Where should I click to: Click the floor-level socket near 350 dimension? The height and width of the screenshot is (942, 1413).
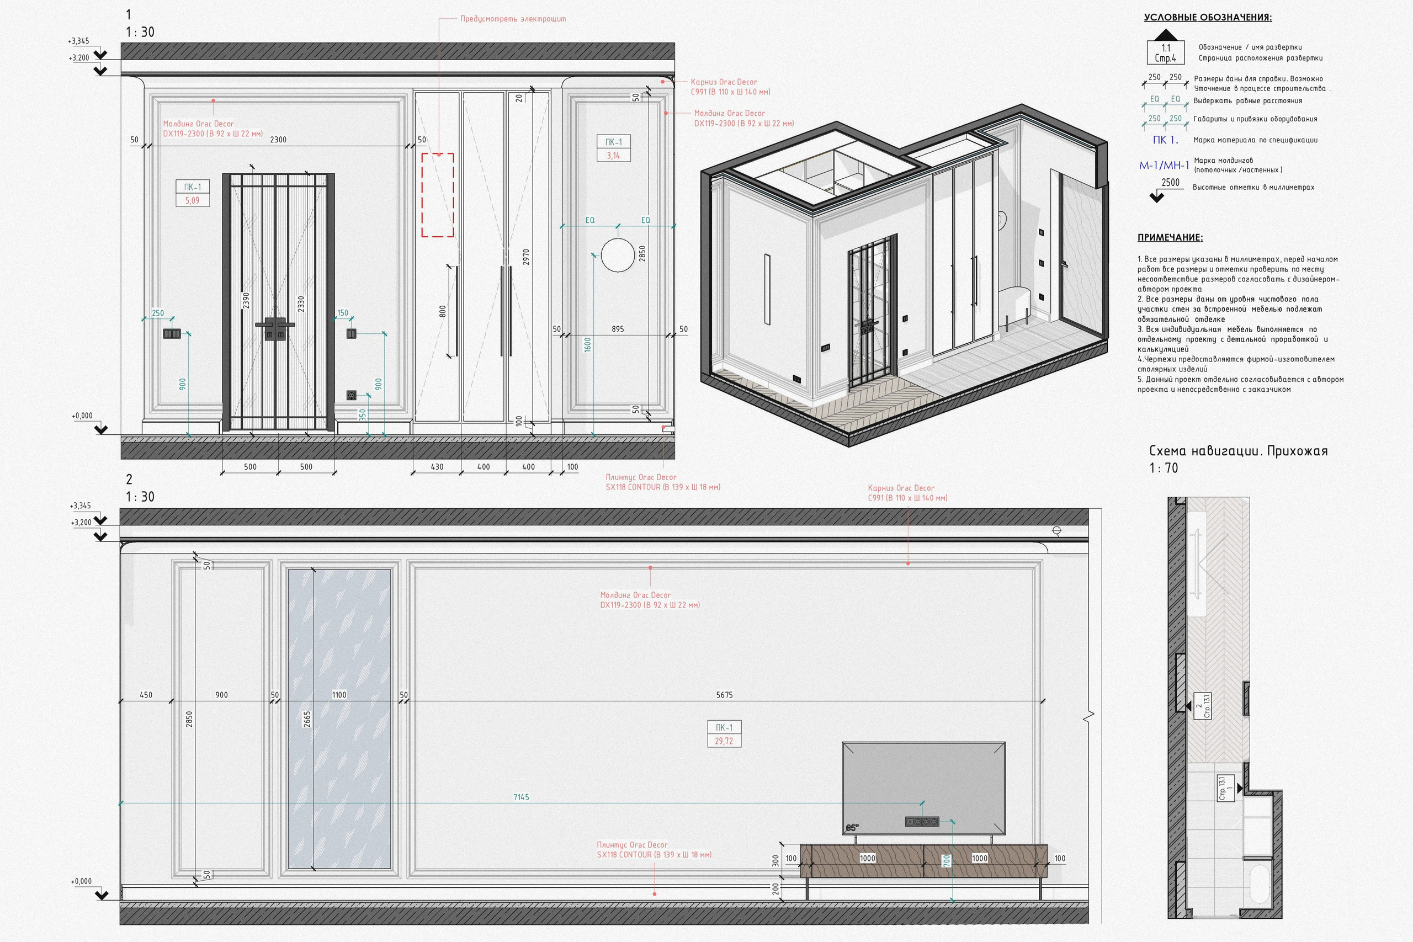point(352,395)
